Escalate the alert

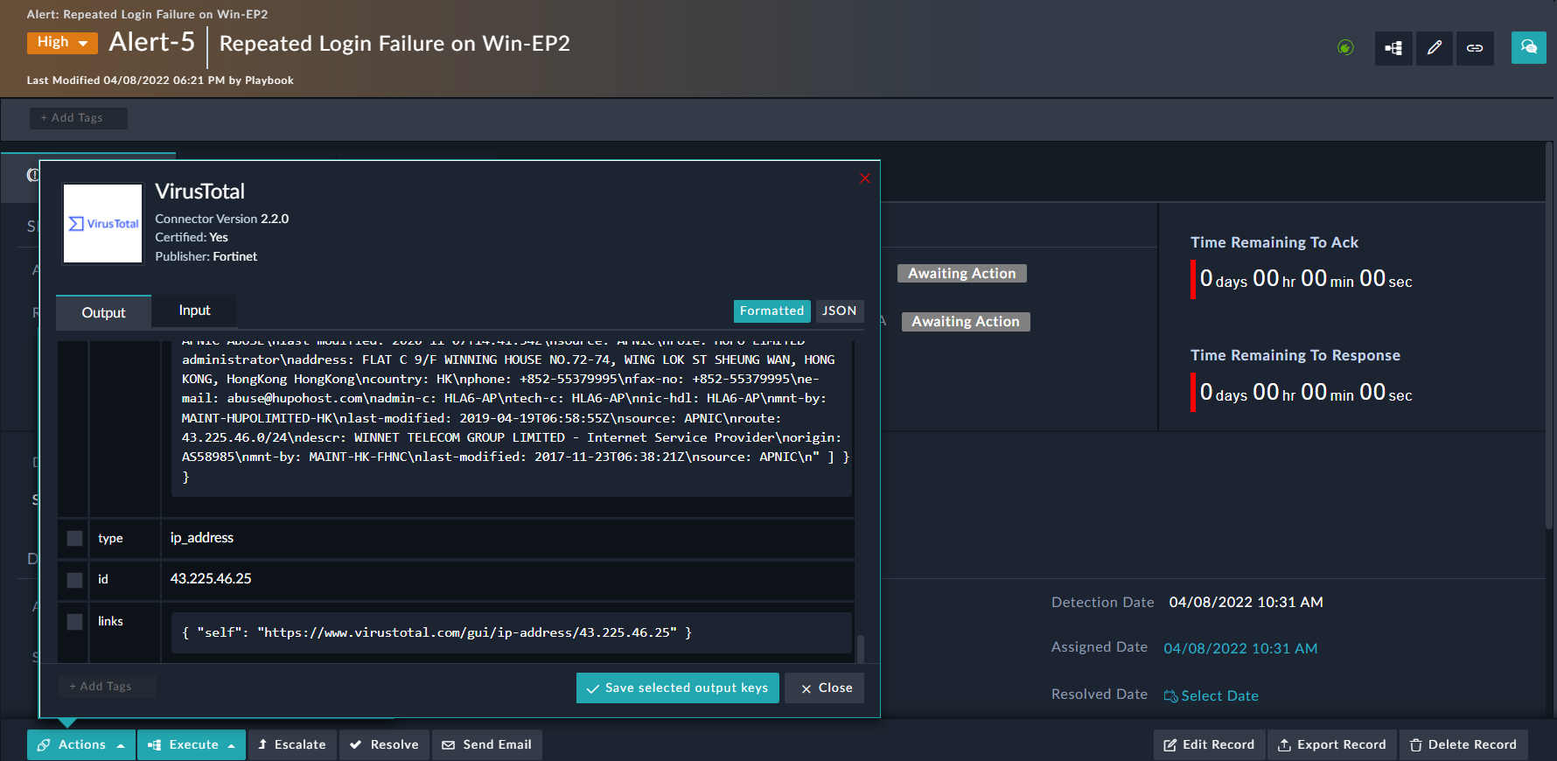(292, 744)
